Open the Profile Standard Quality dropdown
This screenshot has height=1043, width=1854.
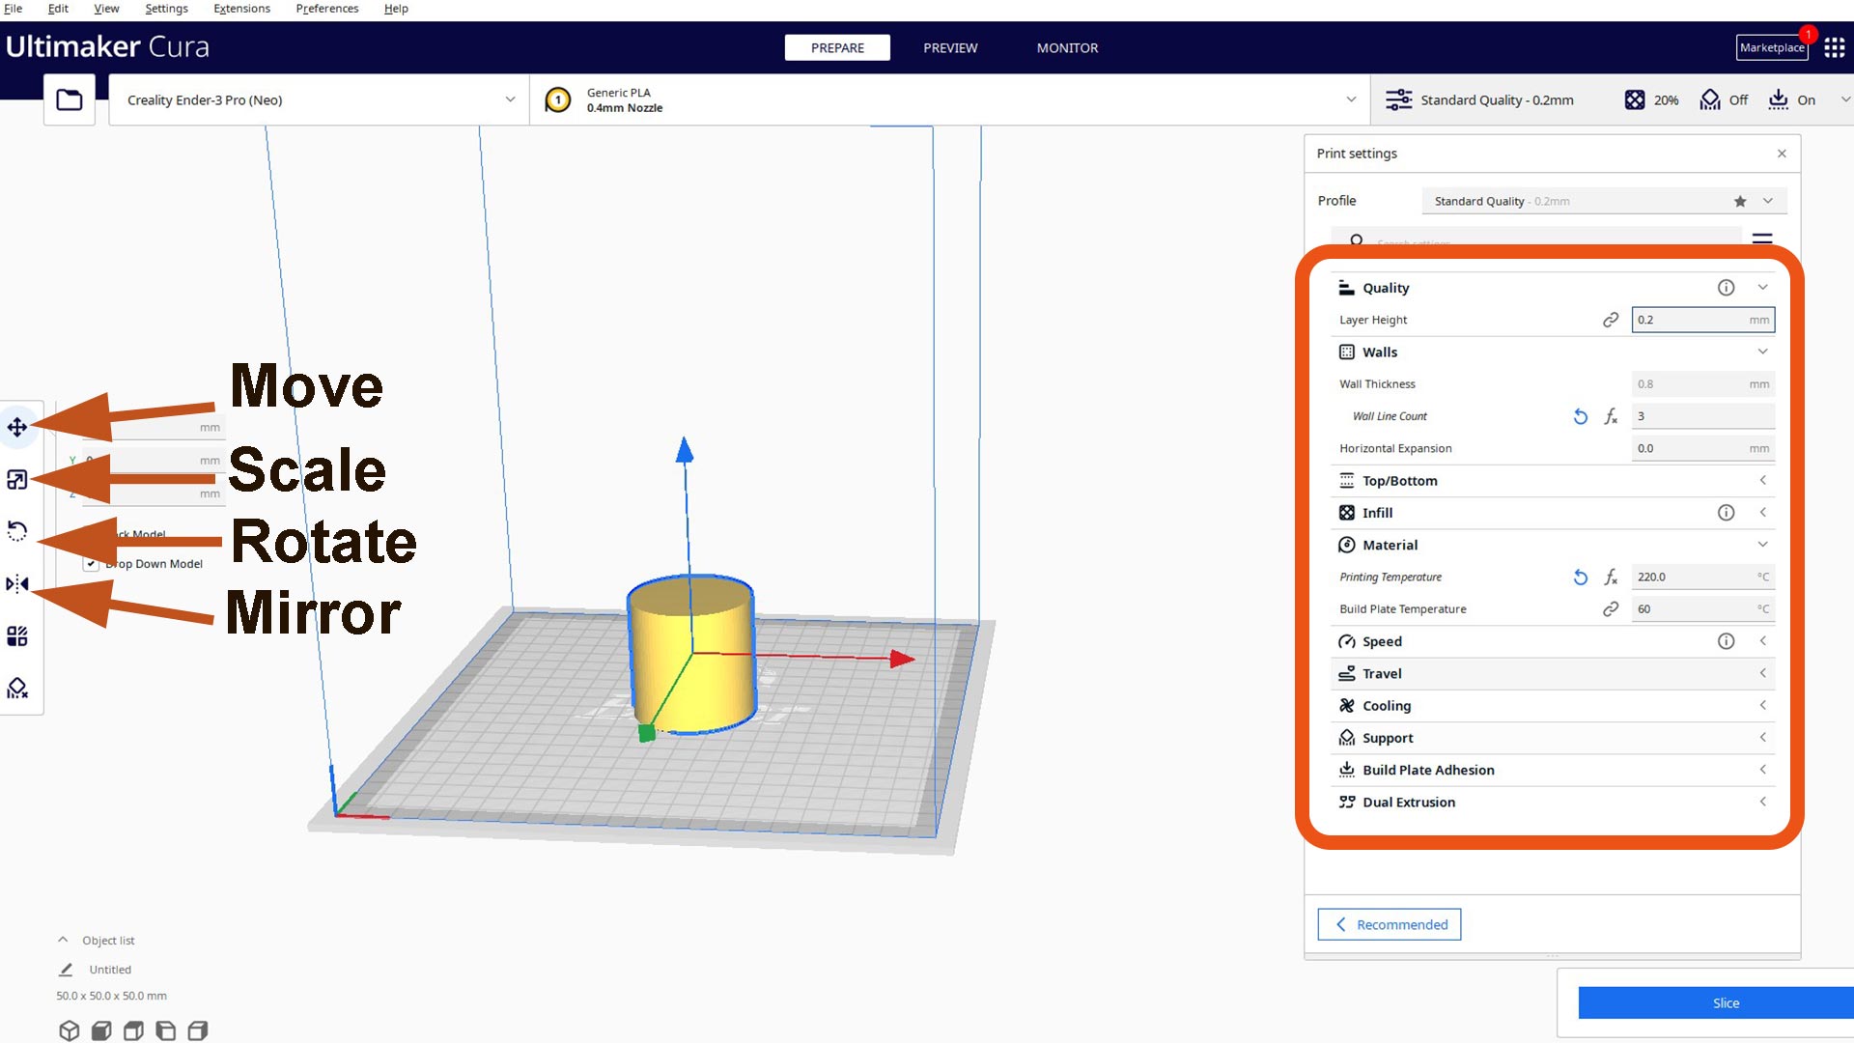pos(1604,201)
